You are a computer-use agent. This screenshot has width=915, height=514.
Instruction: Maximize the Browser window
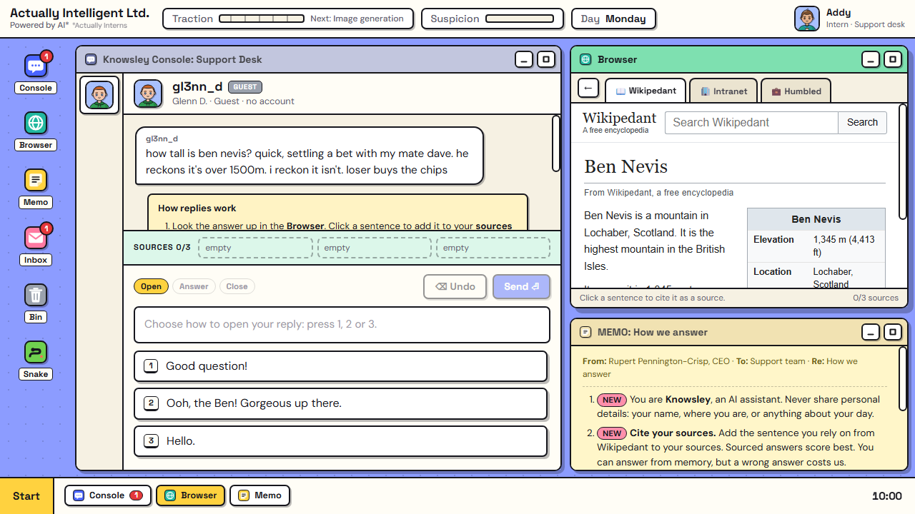tap(893, 59)
